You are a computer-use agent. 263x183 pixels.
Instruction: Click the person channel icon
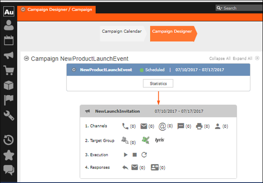pos(217,126)
